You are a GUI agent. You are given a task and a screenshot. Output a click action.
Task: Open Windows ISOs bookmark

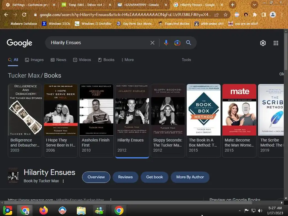click(56, 24)
